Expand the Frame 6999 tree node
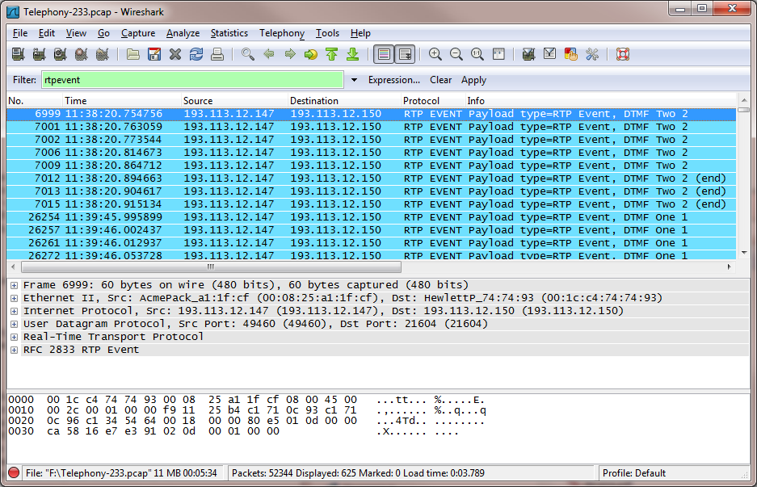 (x=14, y=285)
